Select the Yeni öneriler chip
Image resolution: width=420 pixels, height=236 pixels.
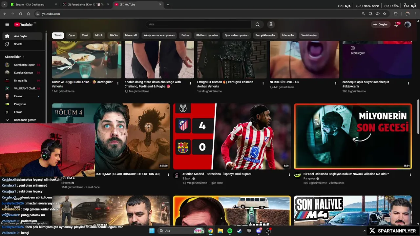click(x=309, y=35)
